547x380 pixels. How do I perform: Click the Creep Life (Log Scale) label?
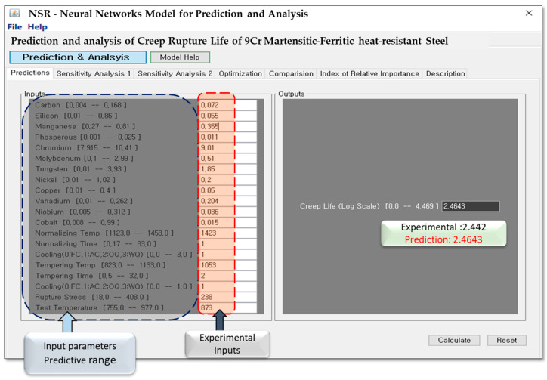369,206
